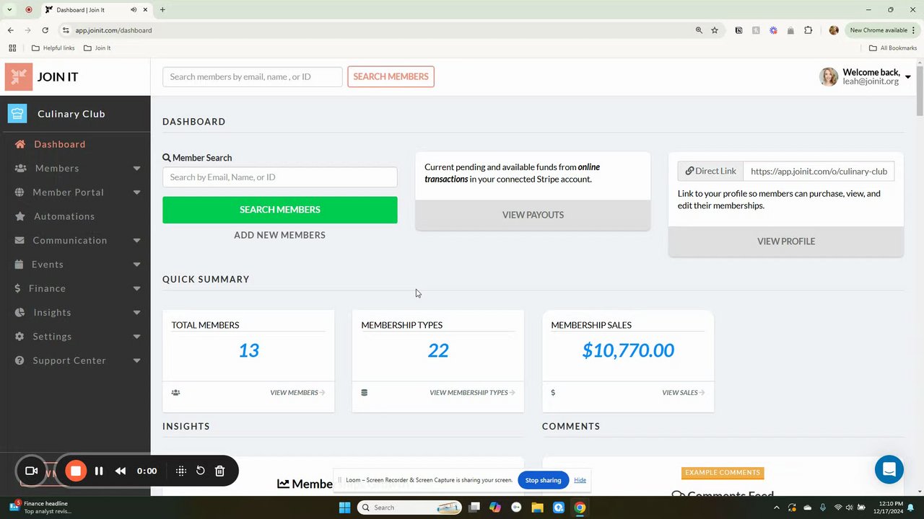This screenshot has width=924, height=519.
Task: Restart the Loom recording
Action: [201, 471]
